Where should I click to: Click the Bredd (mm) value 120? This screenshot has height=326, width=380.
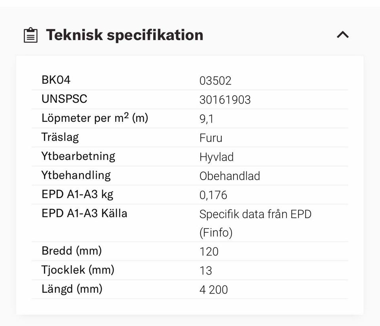point(209,251)
